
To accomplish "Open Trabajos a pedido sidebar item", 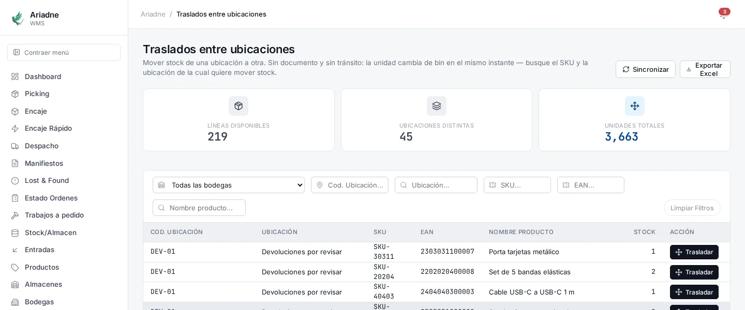I will [64, 215].
